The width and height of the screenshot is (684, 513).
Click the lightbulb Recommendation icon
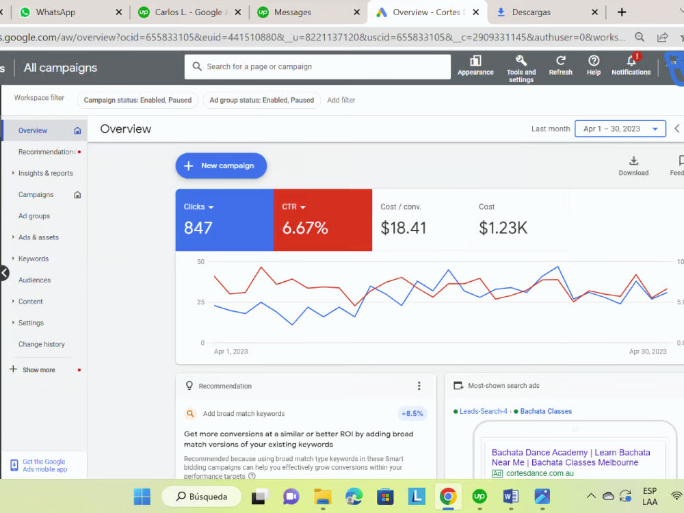(x=189, y=386)
